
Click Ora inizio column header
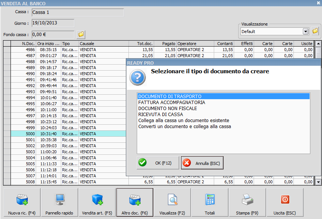[x=48, y=44]
